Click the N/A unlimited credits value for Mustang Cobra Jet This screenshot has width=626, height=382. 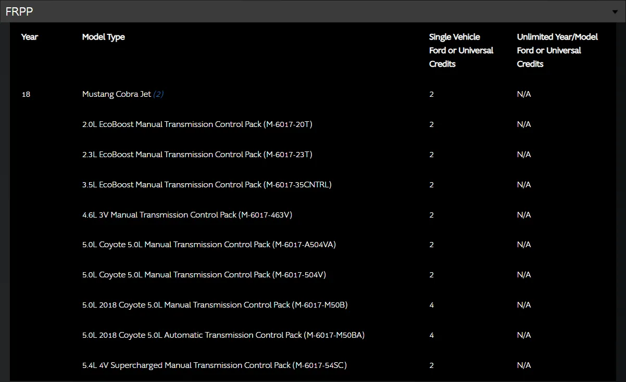(x=524, y=94)
